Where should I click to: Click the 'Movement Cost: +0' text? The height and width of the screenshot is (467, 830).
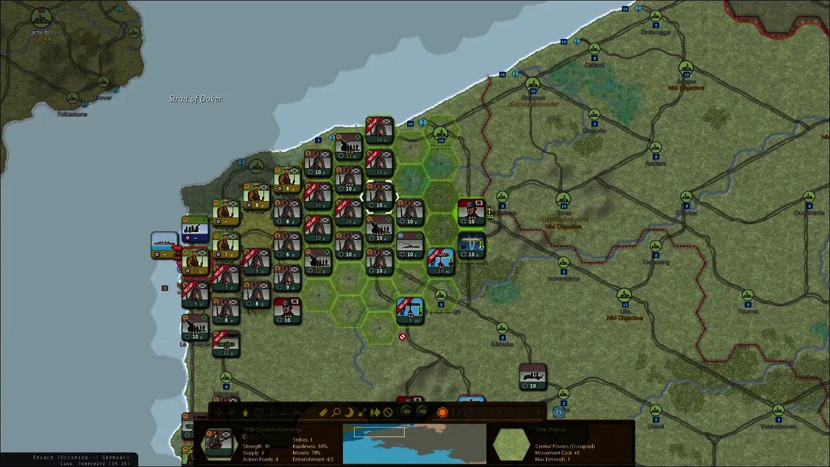pyautogui.click(x=559, y=453)
